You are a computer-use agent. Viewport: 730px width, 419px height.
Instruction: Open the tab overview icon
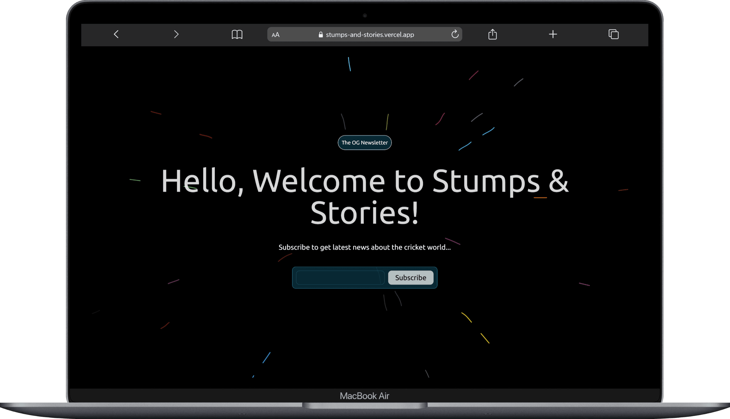tap(614, 34)
